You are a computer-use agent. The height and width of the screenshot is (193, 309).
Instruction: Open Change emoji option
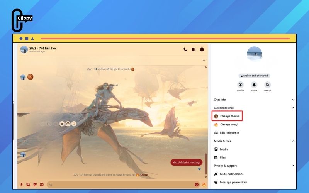tap(226, 124)
